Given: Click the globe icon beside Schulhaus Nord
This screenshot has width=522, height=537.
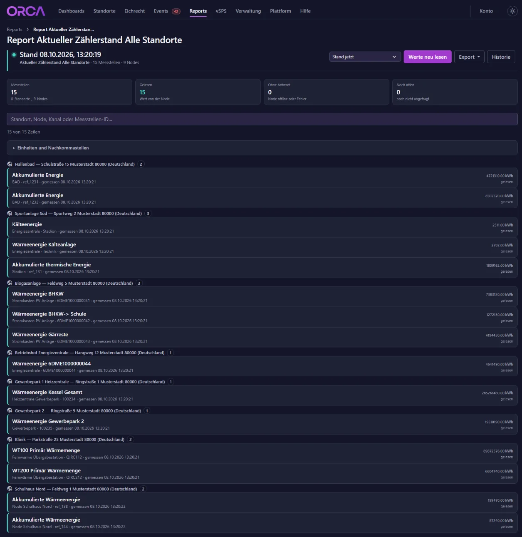Looking at the screenshot, I should click(x=10, y=489).
